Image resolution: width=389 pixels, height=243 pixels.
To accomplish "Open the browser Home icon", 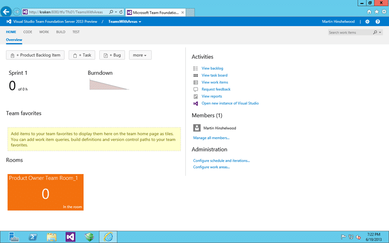I will click(x=369, y=12).
